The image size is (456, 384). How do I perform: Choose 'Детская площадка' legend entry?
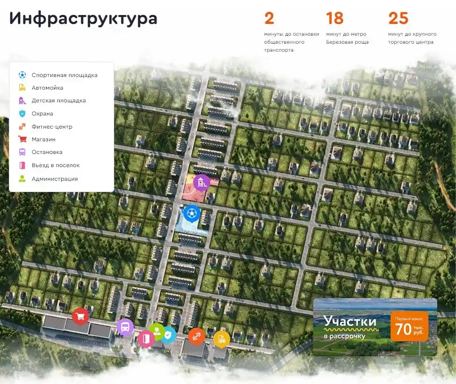pyautogui.click(x=59, y=100)
